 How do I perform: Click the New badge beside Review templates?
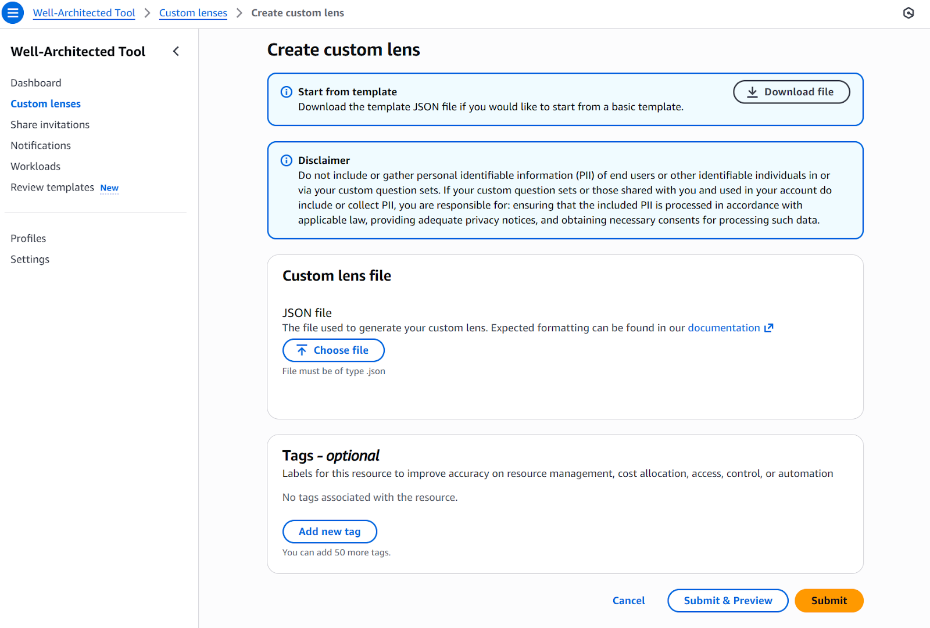point(109,188)
